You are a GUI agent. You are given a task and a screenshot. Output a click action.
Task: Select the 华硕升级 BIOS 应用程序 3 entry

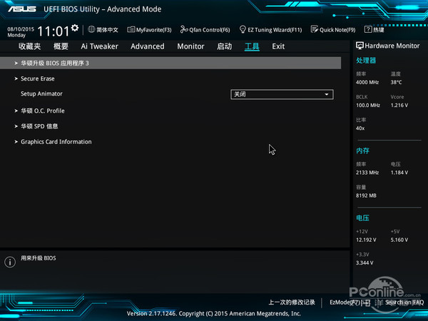click(x=170, y=63)
